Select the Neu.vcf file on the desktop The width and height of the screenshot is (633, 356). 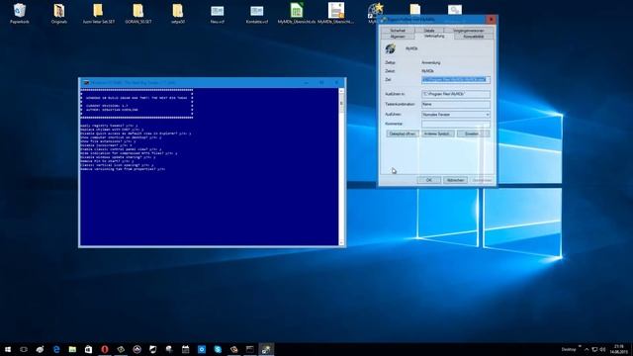point(218,13)
